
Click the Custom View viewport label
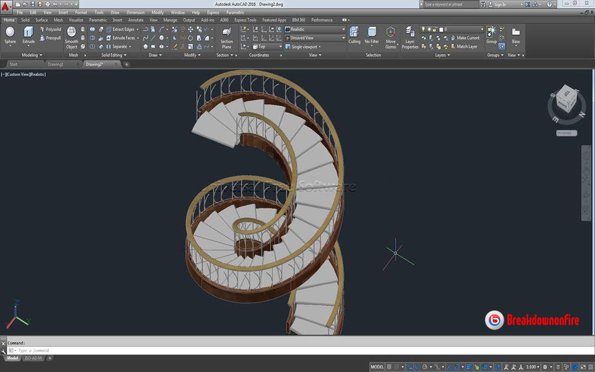[18, 74]
